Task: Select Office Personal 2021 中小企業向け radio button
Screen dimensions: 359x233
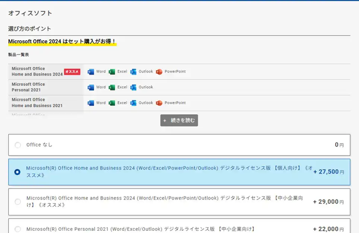Action: (18, 229)
